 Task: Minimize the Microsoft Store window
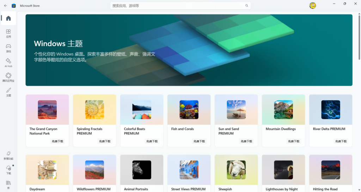click(334, 4)
